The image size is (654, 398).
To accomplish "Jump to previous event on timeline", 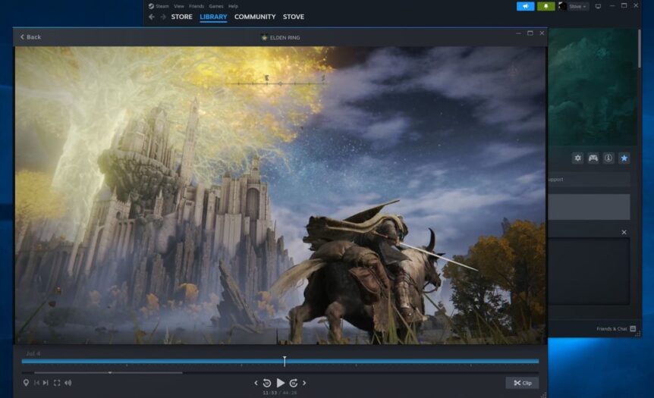I will tap(36, 383).
